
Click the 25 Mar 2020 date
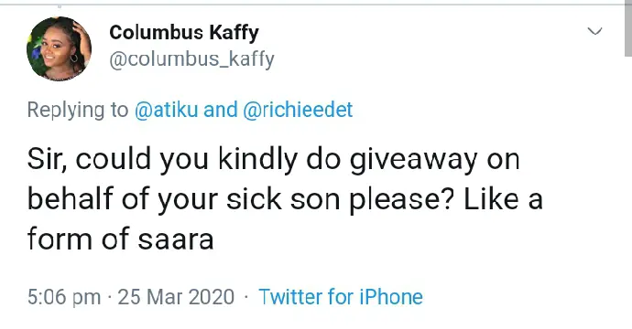pos(176,297)
